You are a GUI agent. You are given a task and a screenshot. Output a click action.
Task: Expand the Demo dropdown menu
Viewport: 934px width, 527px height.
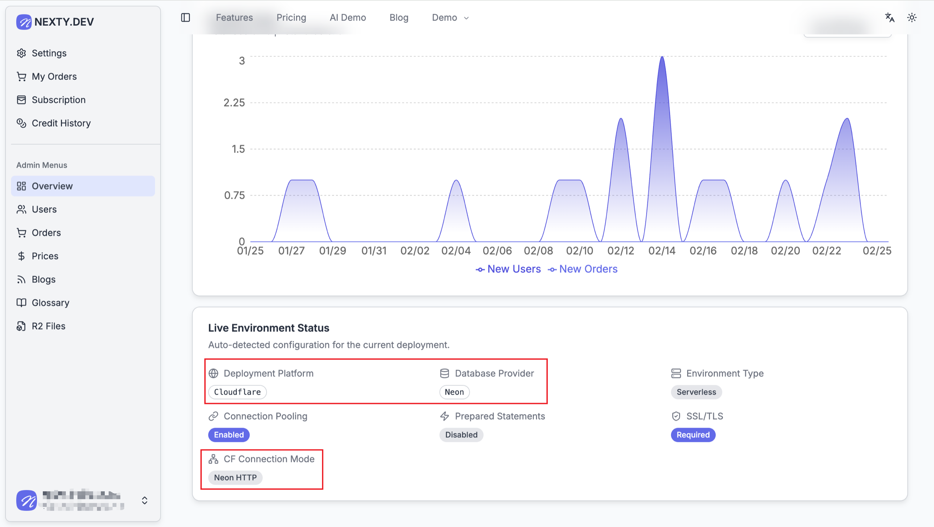tap(450, 17)
